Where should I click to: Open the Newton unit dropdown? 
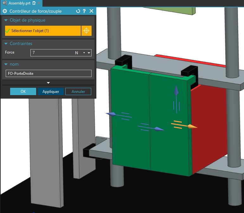coord(84,53)
